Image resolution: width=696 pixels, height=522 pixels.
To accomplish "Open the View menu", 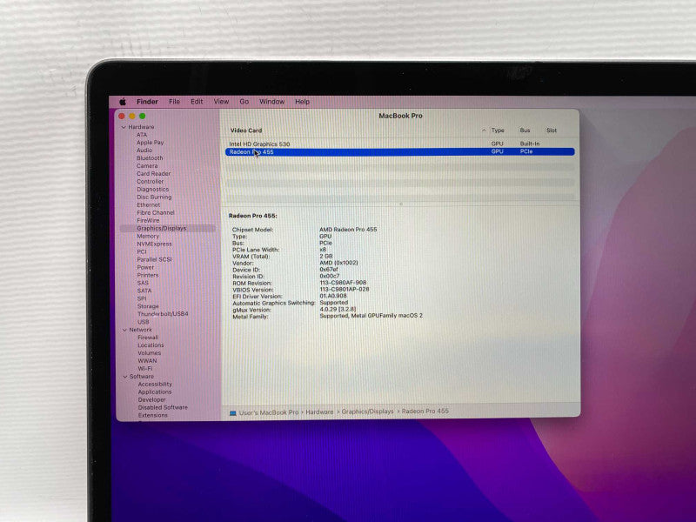I will pos(221,102).
